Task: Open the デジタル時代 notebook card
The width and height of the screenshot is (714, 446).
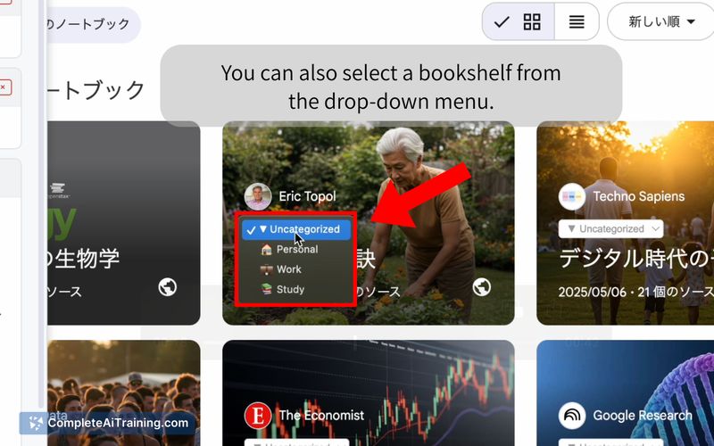Action: point(626,223)
